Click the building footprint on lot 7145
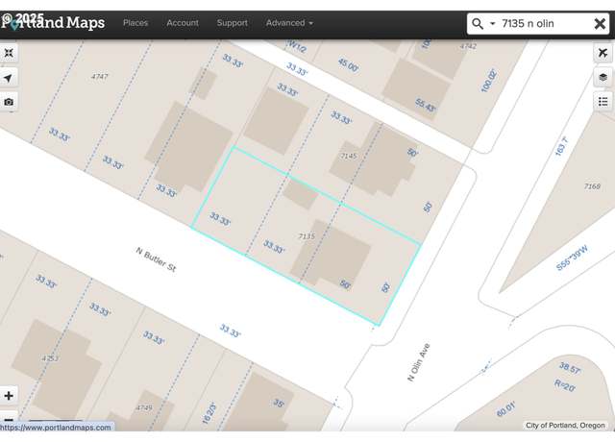The height and width of the screenshot is (442, 615). click(x=373, y=159)
